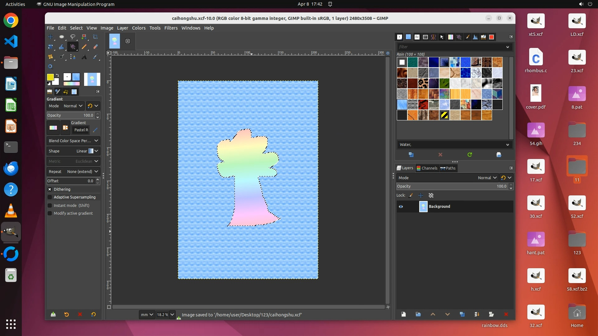Disable the Dithering checkbox

pyautogui.click(x=50, y=189)
